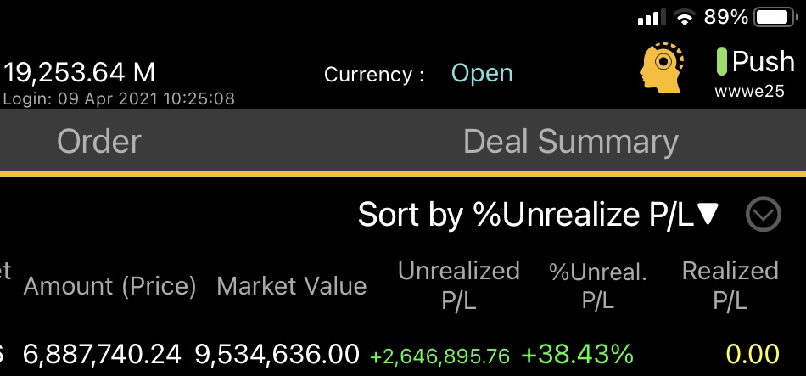
Task: Open the circled chevron sort options
Action: click(764, 214)
